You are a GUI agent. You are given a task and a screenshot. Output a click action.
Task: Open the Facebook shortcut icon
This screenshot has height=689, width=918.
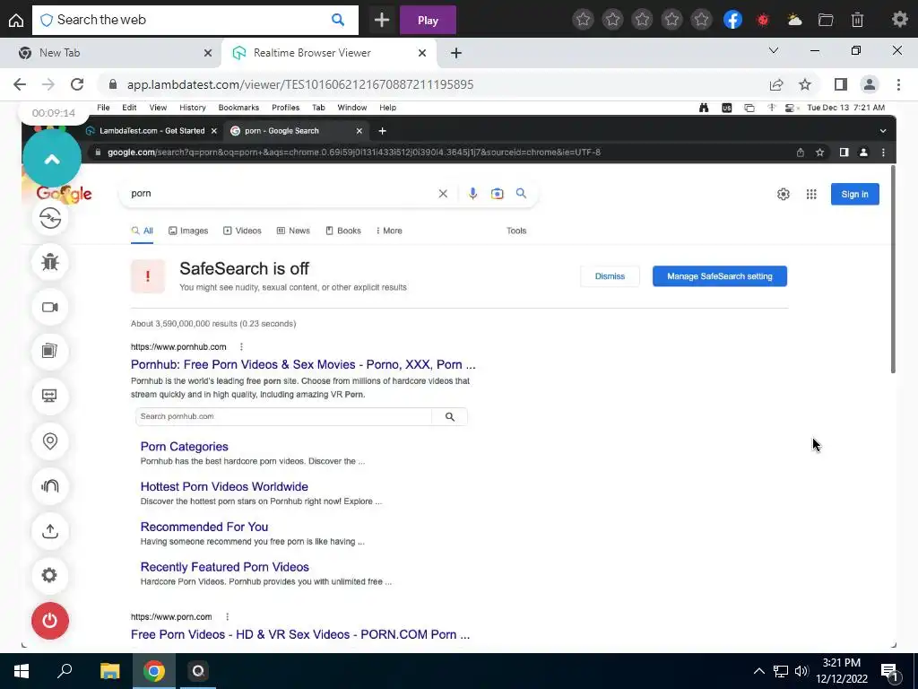click(x=733, y=20)
